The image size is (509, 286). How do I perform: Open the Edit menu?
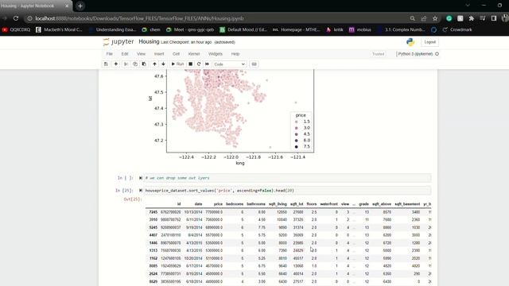coord(125,54)
